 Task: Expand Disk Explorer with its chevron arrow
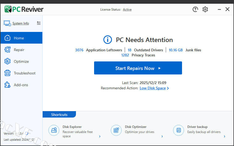(100, 136)
